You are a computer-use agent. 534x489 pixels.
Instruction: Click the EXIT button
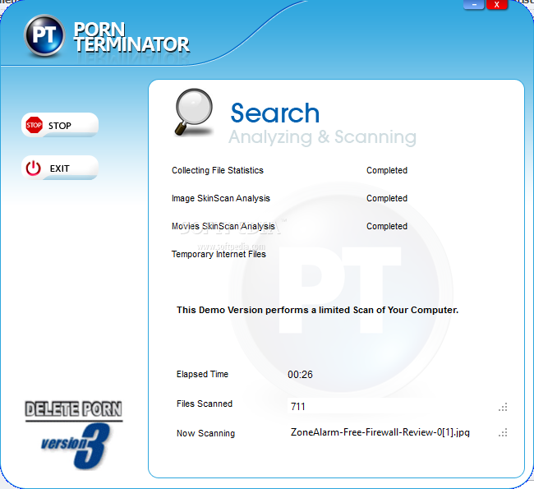(x=60, y=168)
